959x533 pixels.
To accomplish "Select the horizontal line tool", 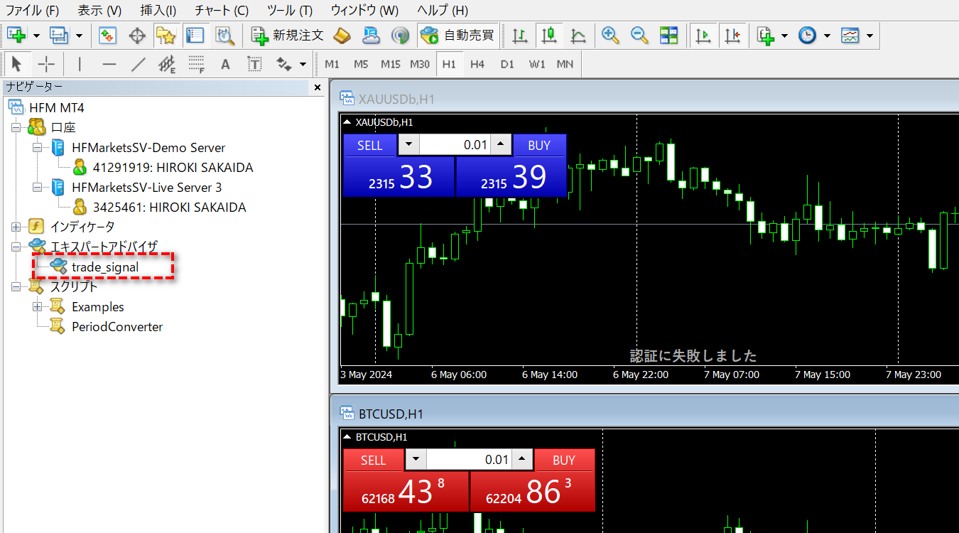I will point(109,64).
